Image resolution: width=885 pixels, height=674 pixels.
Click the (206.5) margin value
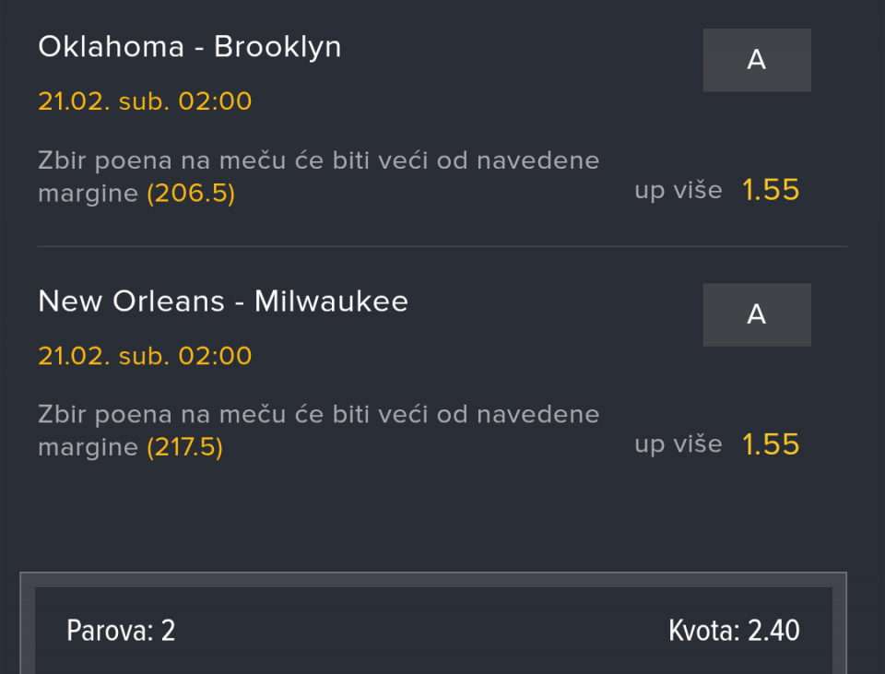click(x=191, y=195)
